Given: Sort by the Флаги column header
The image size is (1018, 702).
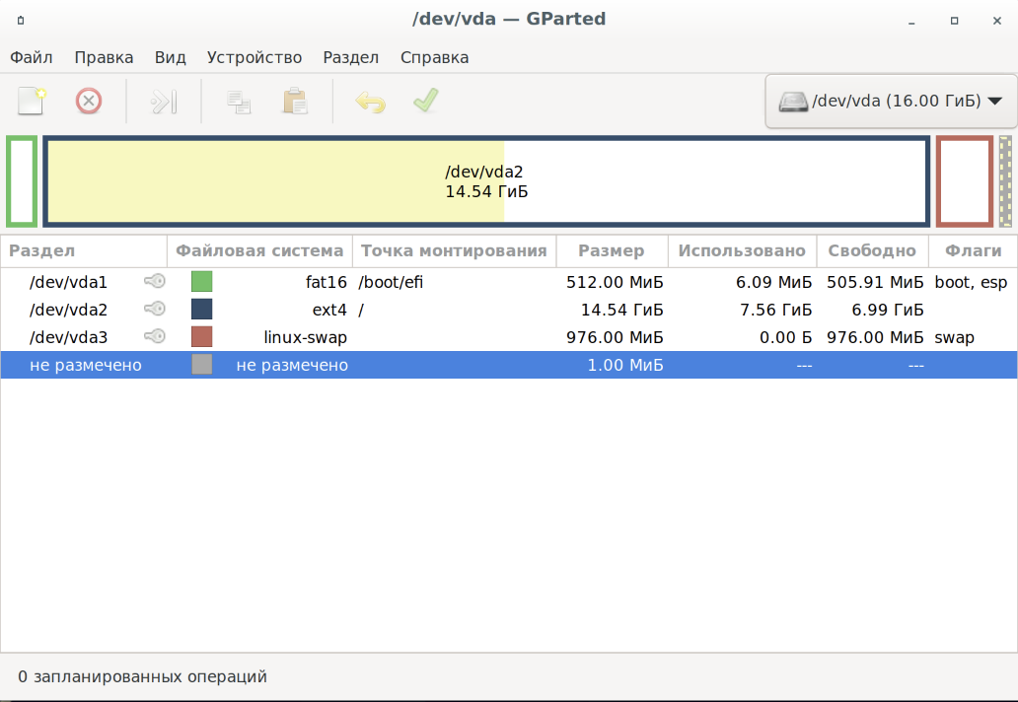Looking at the screenshot, I should [973, 251].
